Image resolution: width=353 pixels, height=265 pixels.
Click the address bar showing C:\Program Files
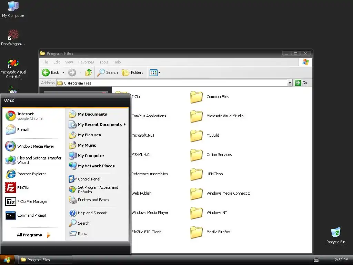[x=172, y=83]
